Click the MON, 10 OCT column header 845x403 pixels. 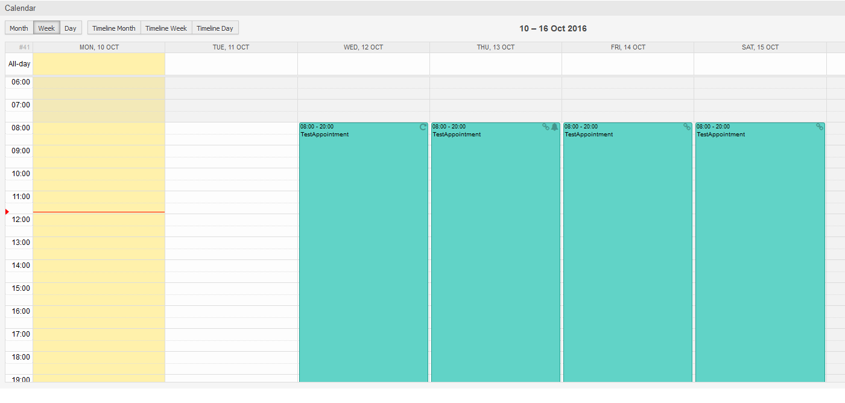[99, 47]
